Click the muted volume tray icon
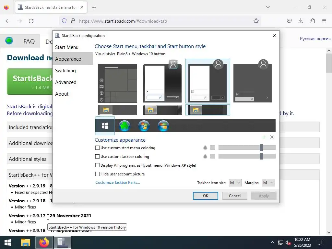332x249 pixels. point(288,243)
